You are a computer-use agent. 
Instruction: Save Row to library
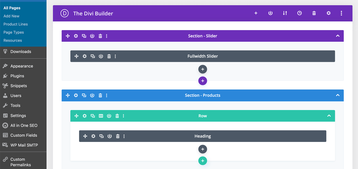click(109, 116)
